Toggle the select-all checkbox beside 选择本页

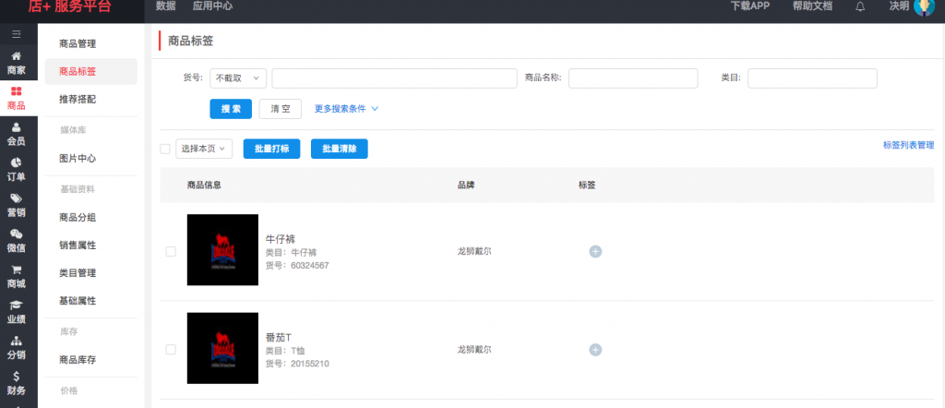pos(165,149)
